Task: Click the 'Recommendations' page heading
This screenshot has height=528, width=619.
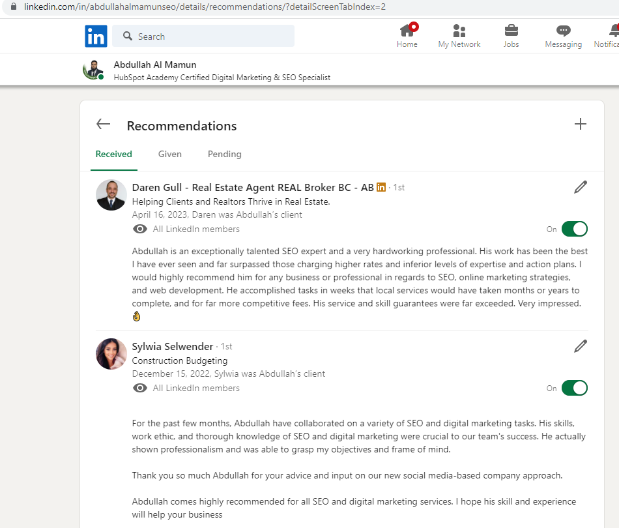Action: coord(182,126)
